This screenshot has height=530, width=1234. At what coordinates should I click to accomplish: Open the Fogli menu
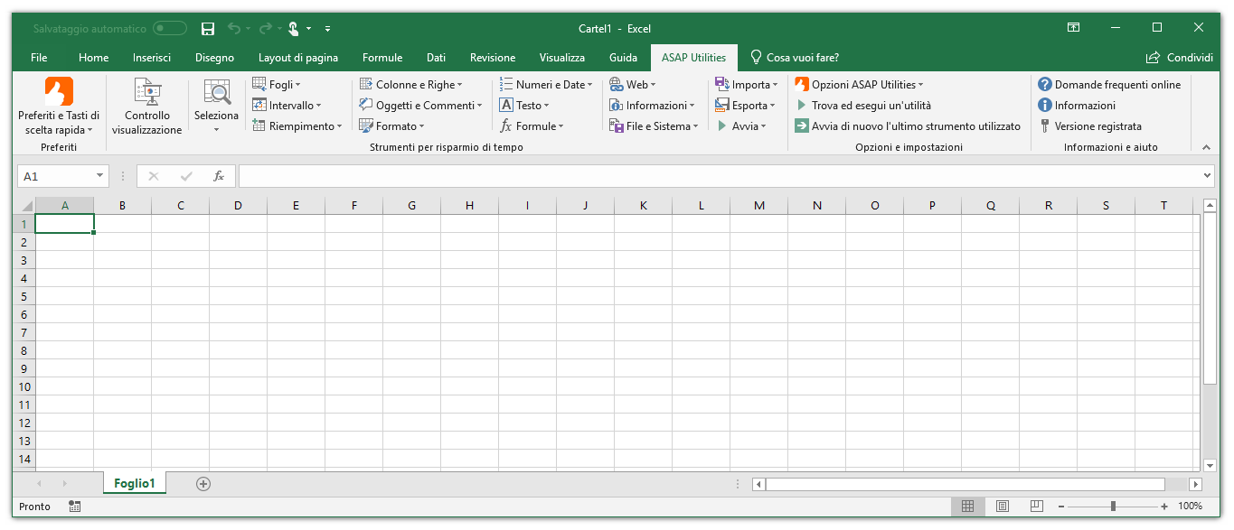[x=277, y=85]
